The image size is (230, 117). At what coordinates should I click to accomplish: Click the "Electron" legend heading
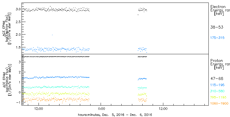click(218, 7)
